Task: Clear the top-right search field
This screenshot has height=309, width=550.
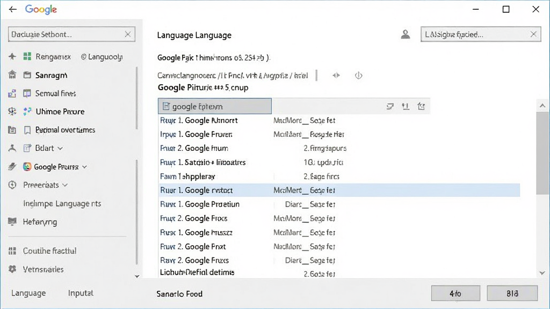Action: click(x=533, y=34)
